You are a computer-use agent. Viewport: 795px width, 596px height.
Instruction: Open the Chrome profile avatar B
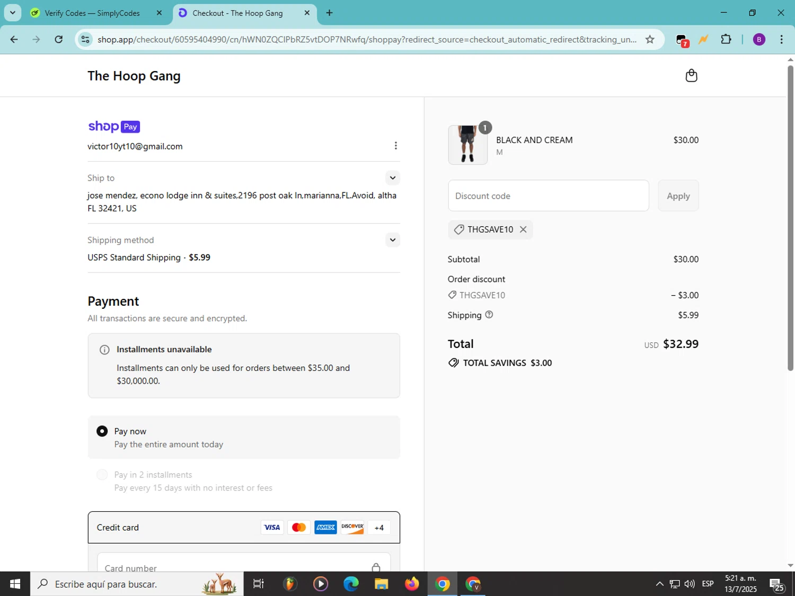pyautogui.click(x=759, y=40)
